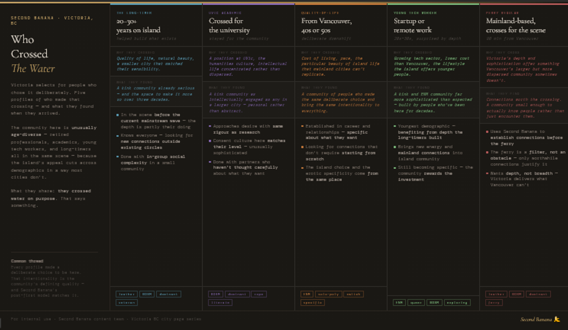Select the 'specific' tag
The width and height of the screenshot is (568, 330).
coord(312,302)
